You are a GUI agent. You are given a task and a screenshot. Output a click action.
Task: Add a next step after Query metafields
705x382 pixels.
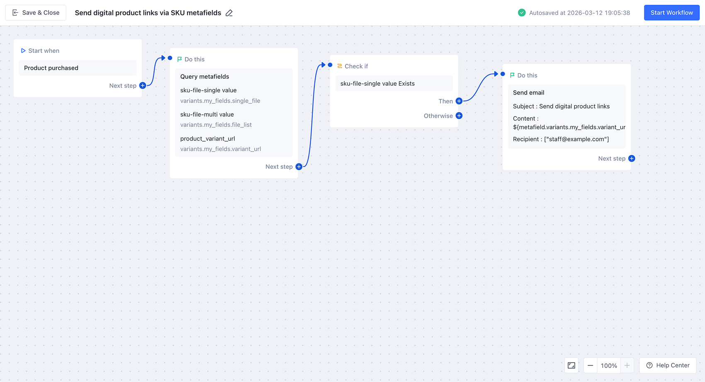(299, 167)
